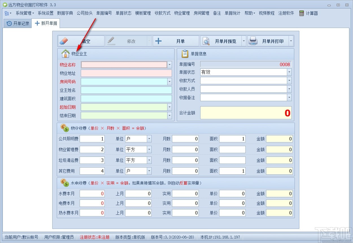Open the calculator via the 计算器 icon

point(302,13)
